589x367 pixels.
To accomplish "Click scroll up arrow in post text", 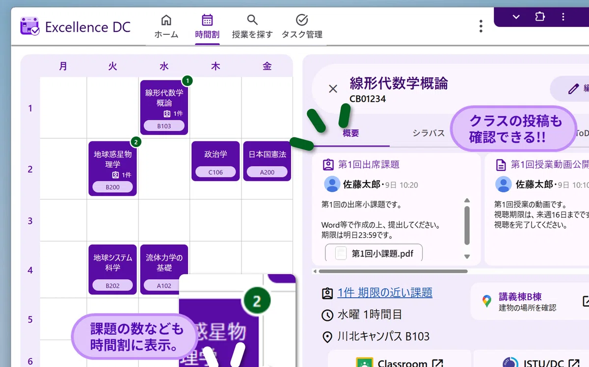I will (x=467, y=200).
